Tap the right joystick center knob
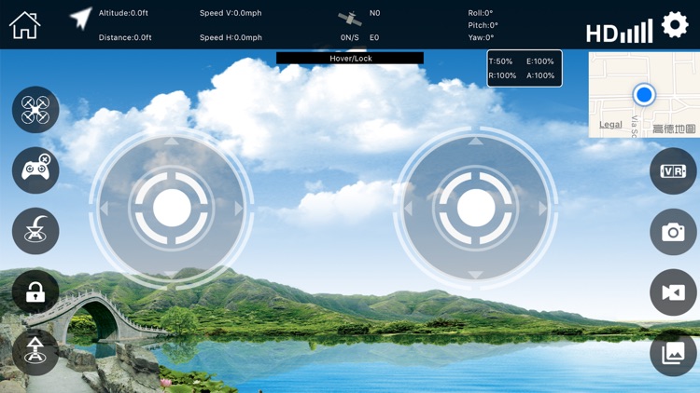Screen dimensions: 700x393 point(476,208)
